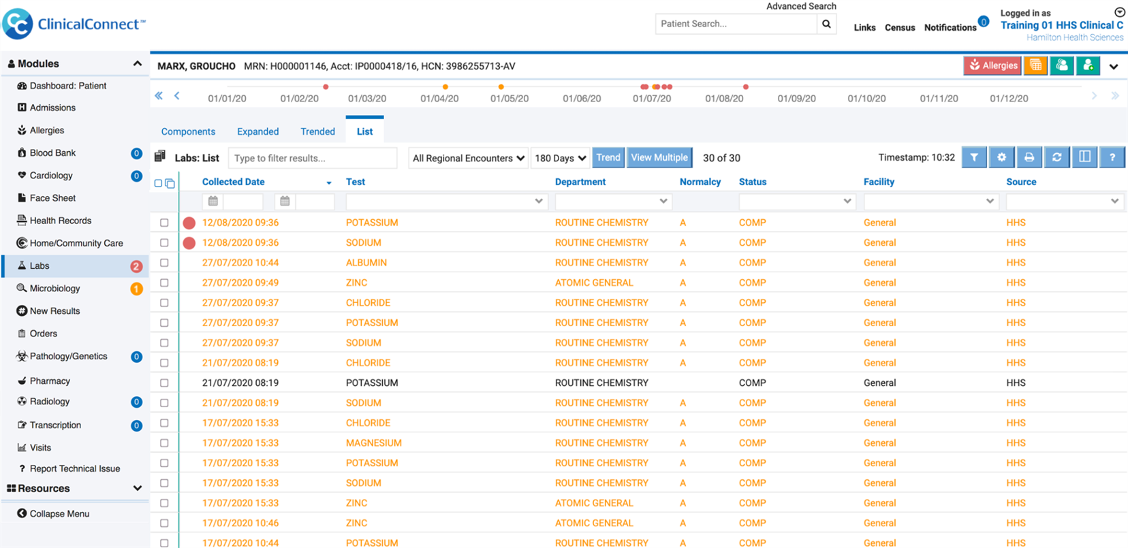The height and width of the screenshot is (548, 1128).
Task: Click the Labs red count badge
Action: point(136,266)
